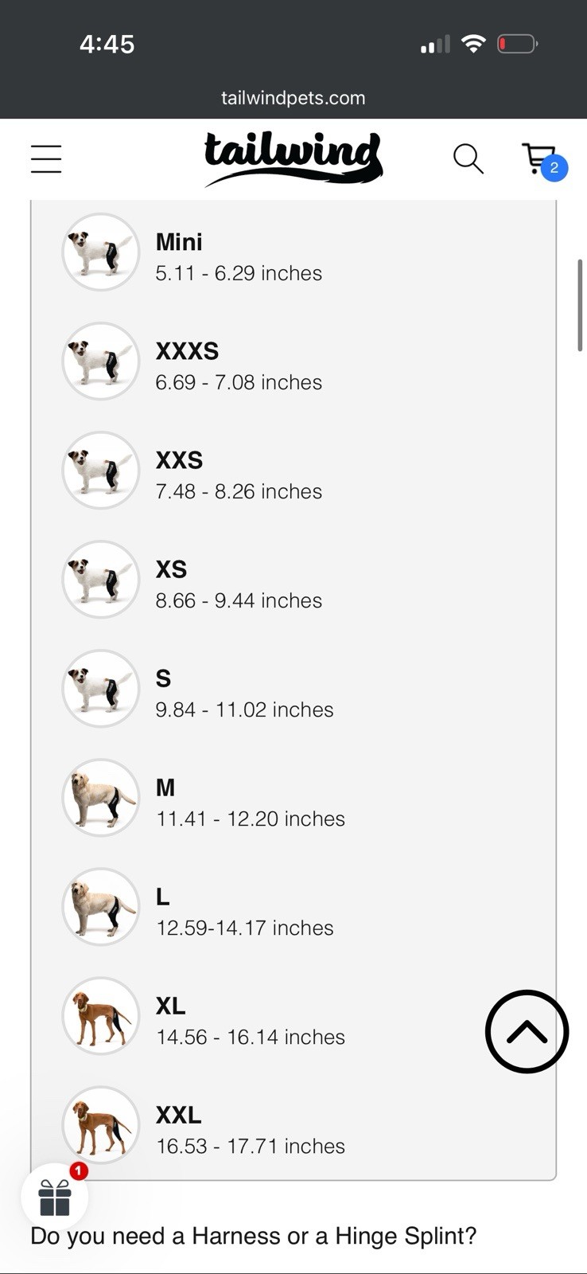Open the hamburger menu

point(46,158)
